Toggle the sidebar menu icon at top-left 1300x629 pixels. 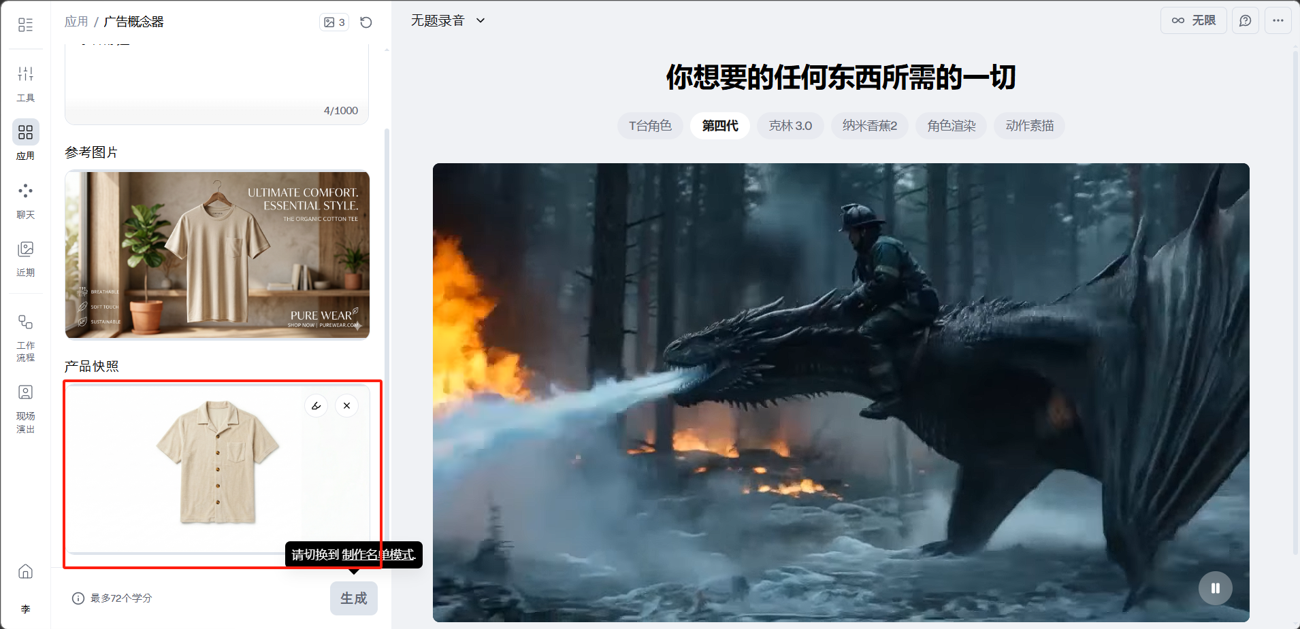(x=25, y=25)
